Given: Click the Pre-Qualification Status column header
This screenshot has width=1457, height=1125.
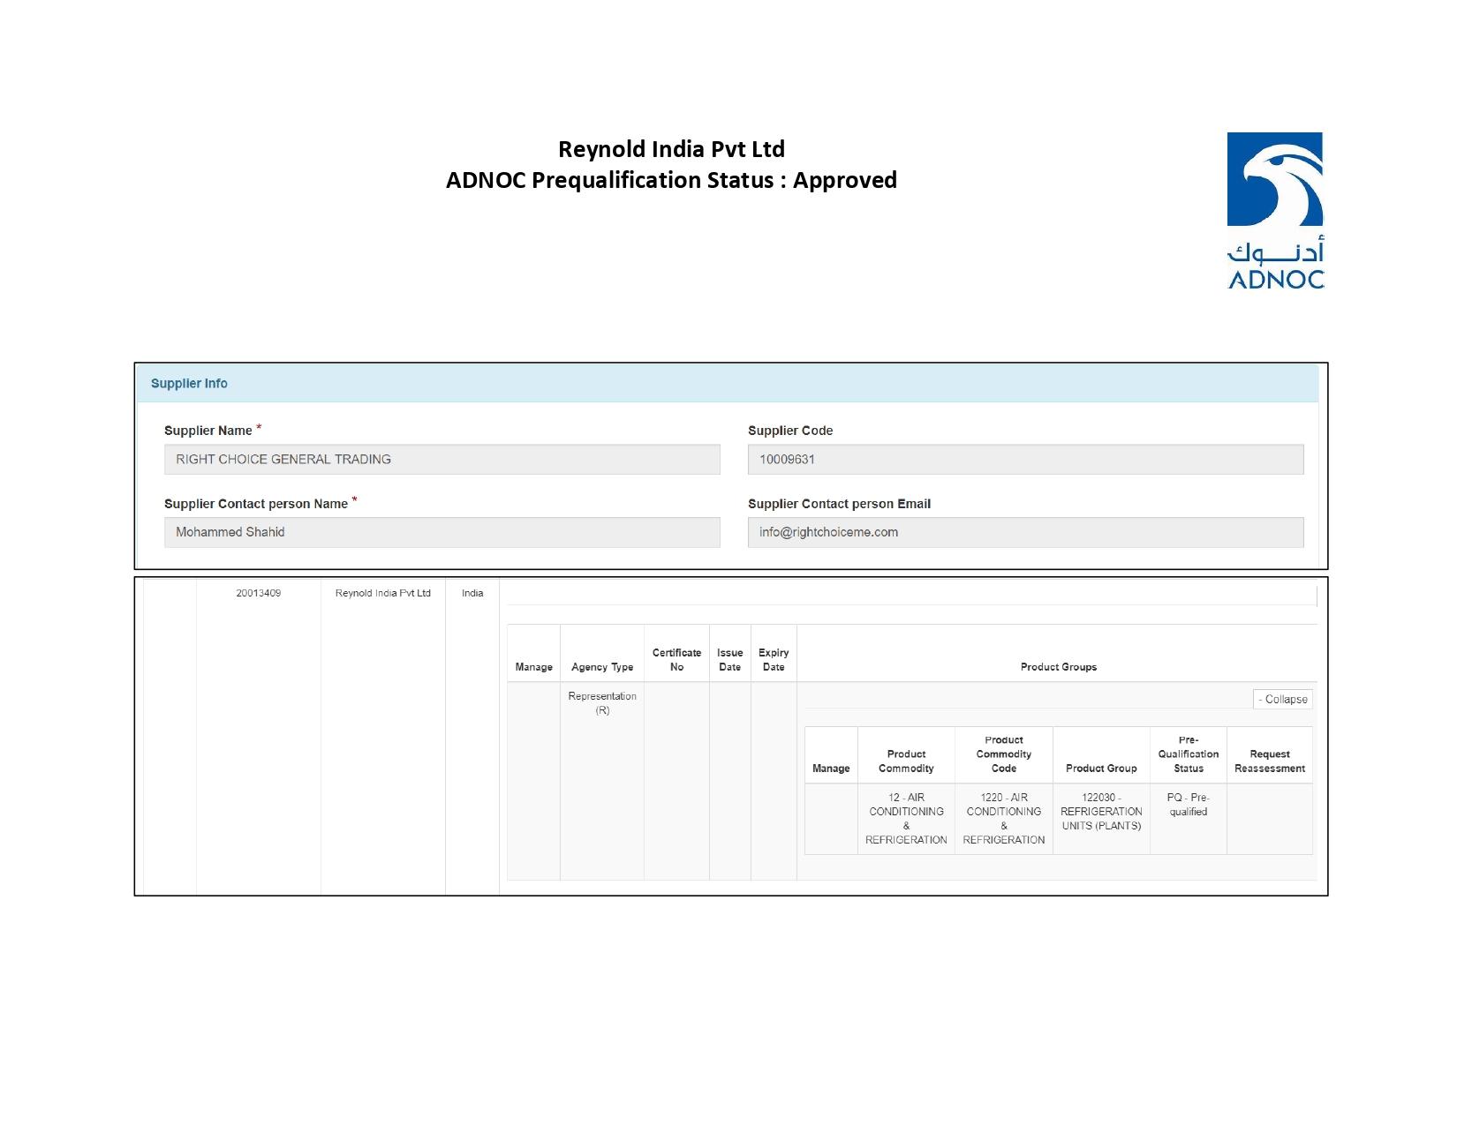Looking at the screenshot, I should [1189, 754].
